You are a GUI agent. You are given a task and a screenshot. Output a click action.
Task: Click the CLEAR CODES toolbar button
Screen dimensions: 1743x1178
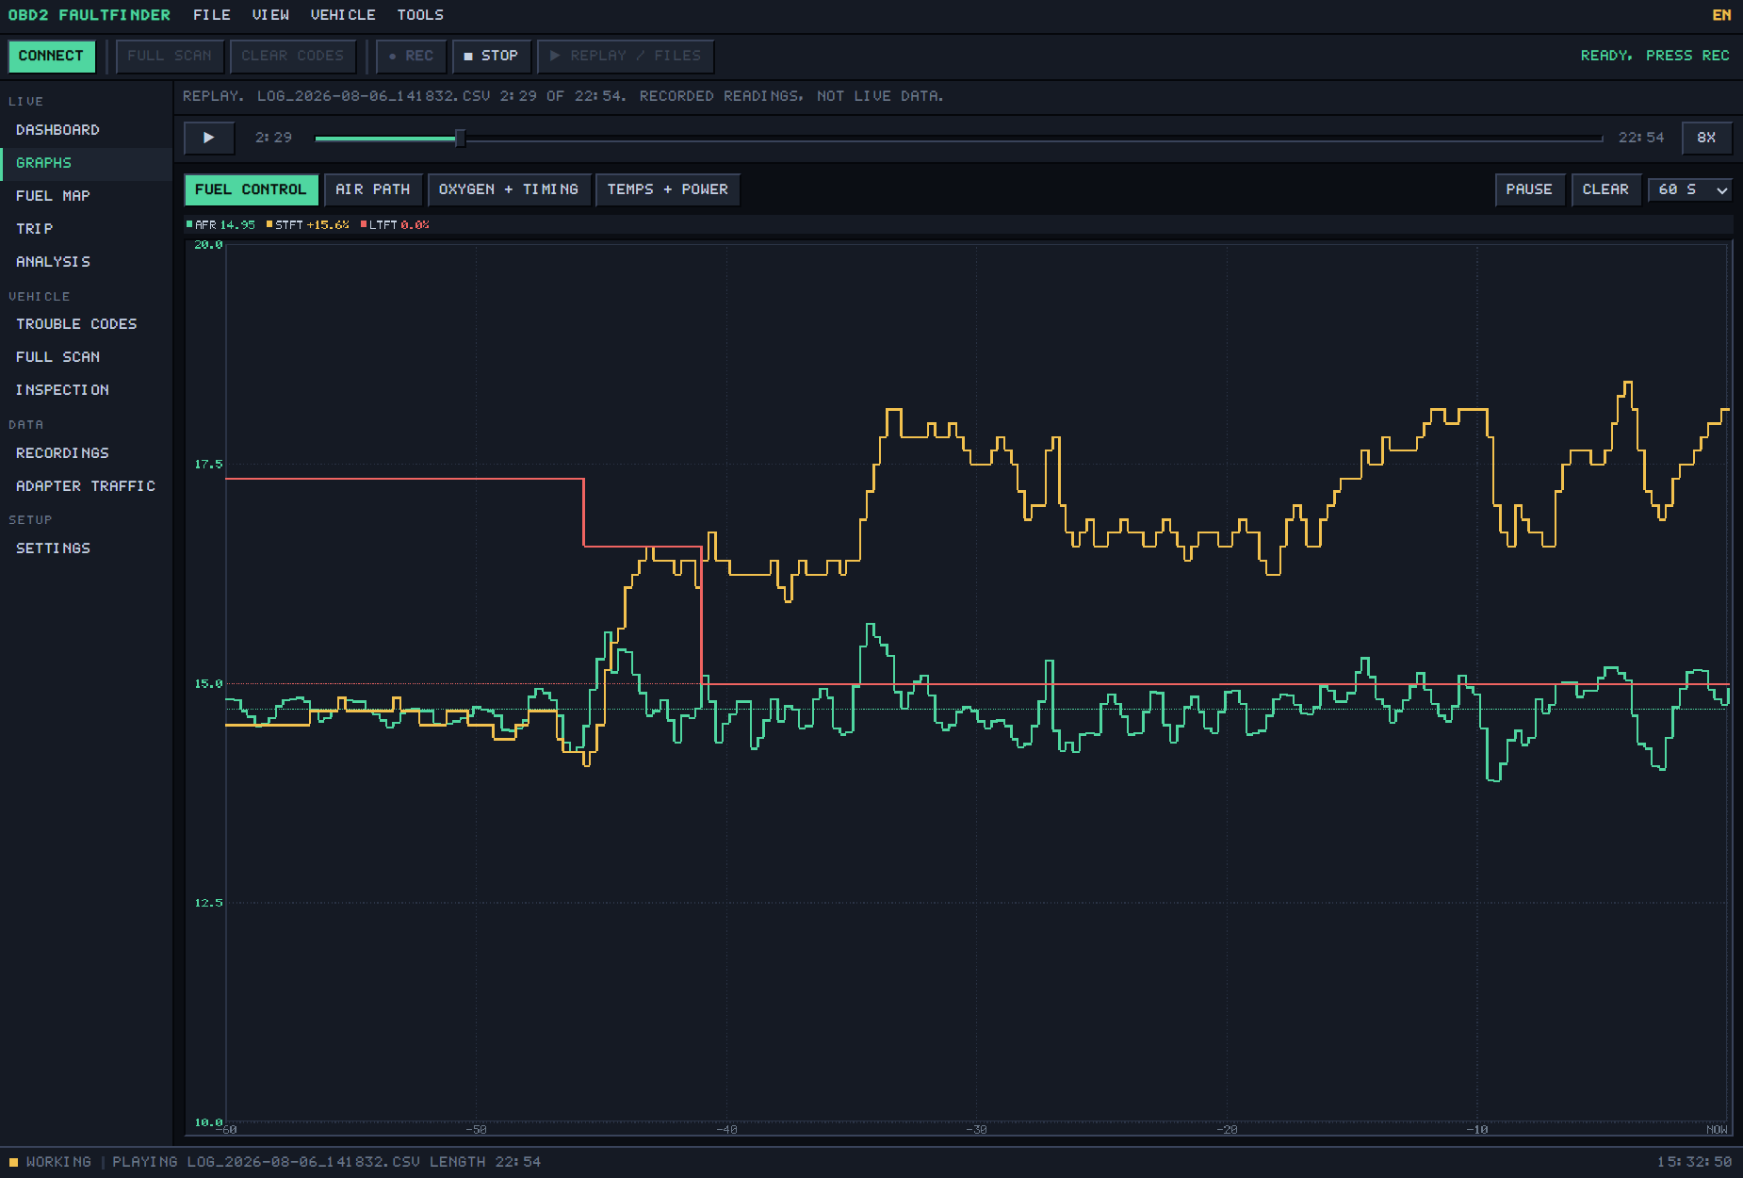tap(293, 56)
